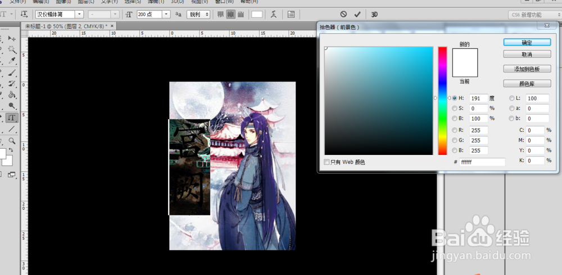Image resolution: width=562 pixels, height=275 pixels.
Task: Click the K percentage field
Action: pyautogui.click(x=536, y=161)
